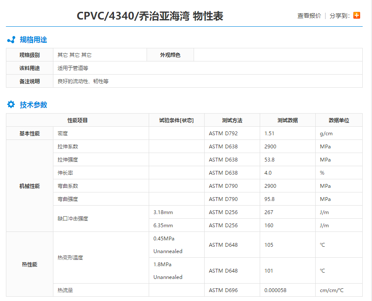Click the molecule icon beside 规格用途
The image size is (372, 301).
pos(11,39)
